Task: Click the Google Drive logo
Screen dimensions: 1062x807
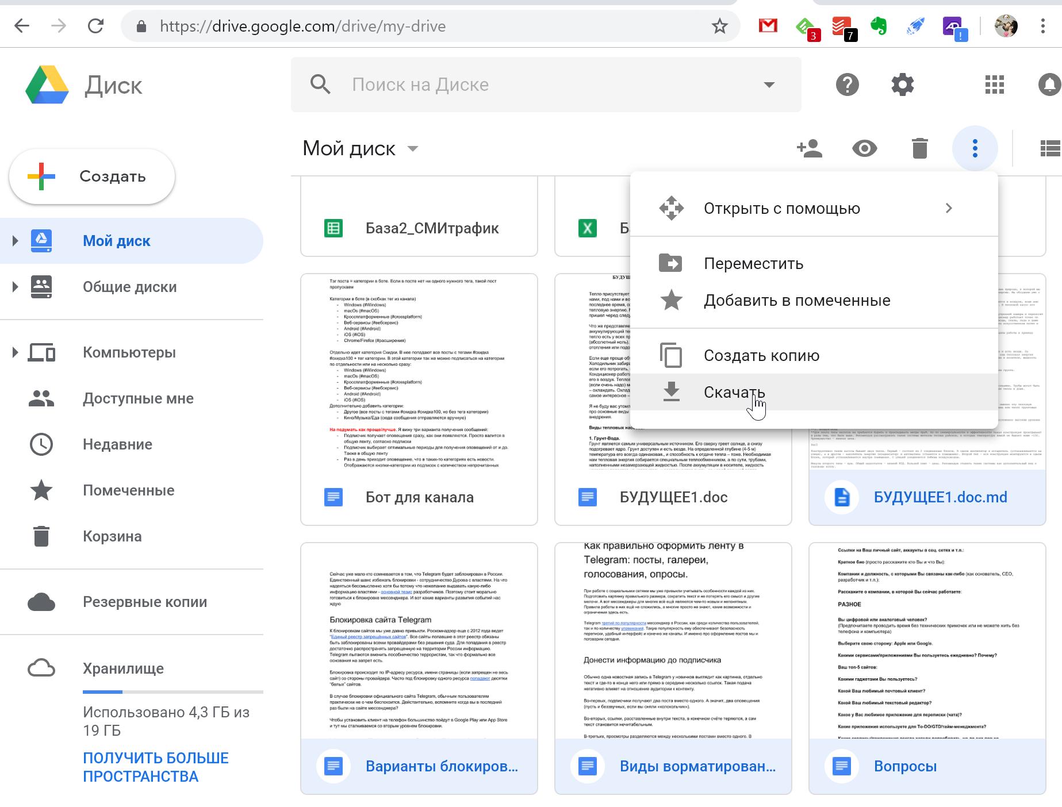Action: pos(47,85)
